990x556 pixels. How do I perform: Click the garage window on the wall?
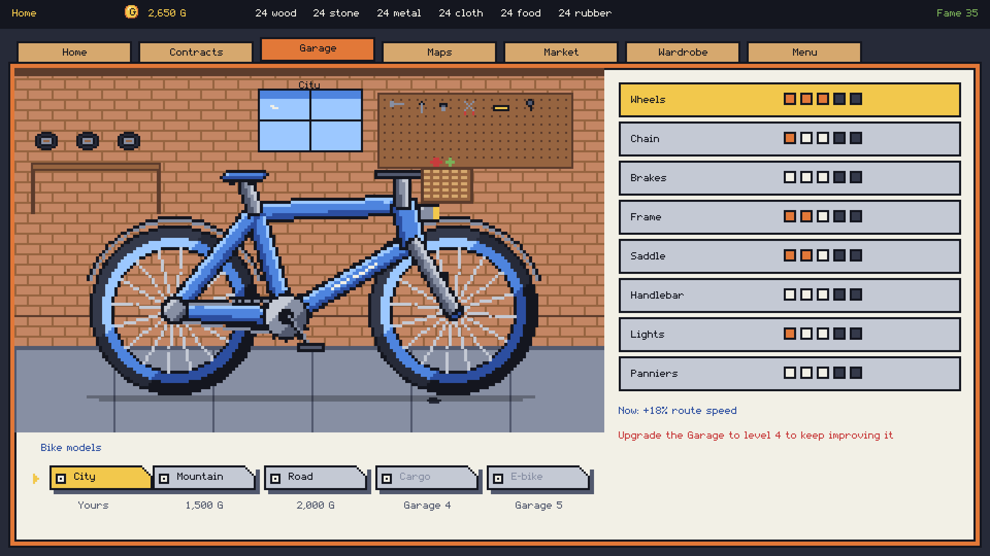[x=310, y=120]
